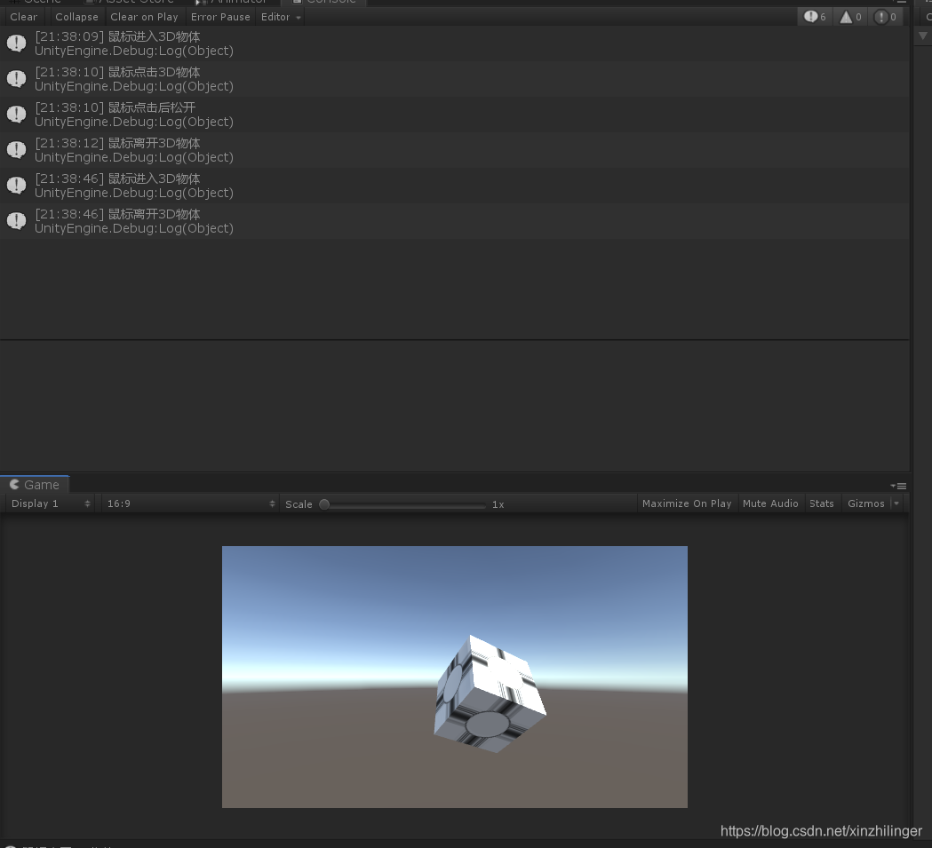Click the 3D cube in the Game view

tap(490, 693)
